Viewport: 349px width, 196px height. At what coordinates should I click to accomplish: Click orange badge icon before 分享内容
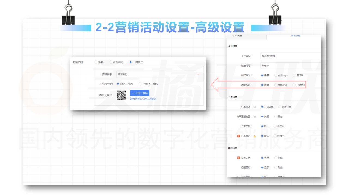pyautogui.click(x=239, y=136)
